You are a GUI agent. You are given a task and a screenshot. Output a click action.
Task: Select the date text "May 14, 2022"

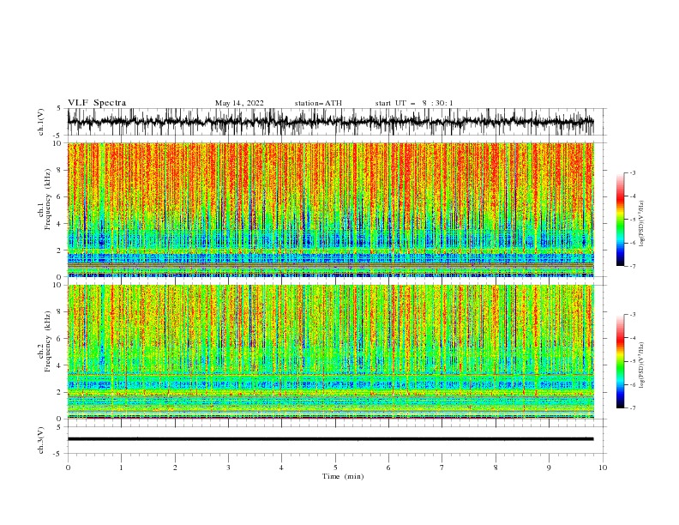pyautogui.click(x=239, y=103)
